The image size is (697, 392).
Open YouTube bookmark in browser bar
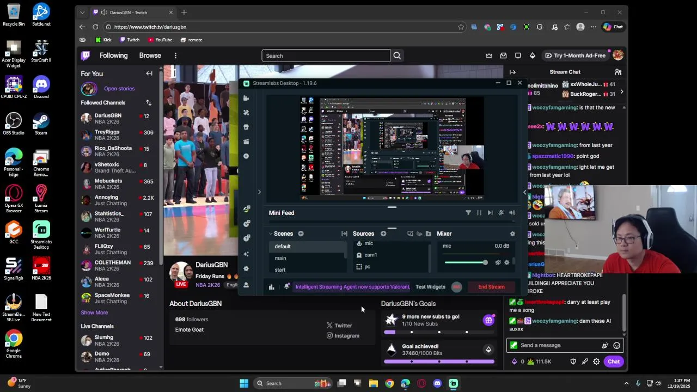pyautogui.click(x=160, y=40)
